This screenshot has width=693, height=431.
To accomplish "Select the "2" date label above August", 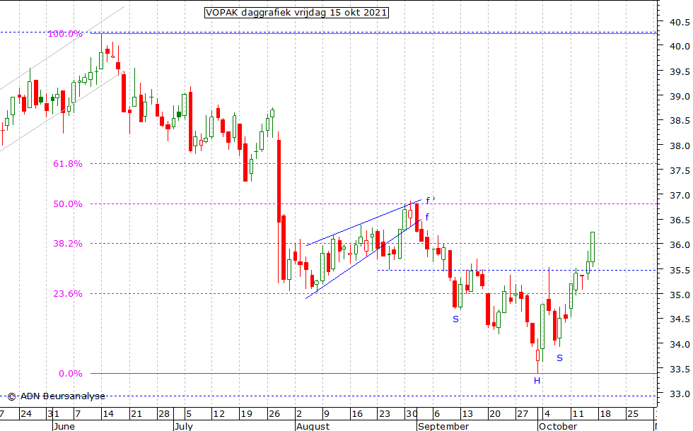I will tap(299, 414).
